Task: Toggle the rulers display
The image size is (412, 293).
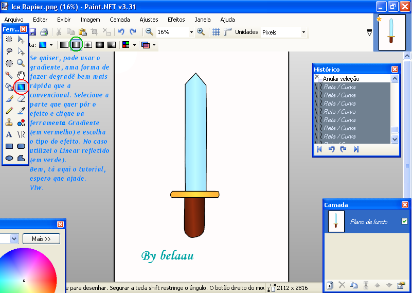Action: [x=227, y=32]
